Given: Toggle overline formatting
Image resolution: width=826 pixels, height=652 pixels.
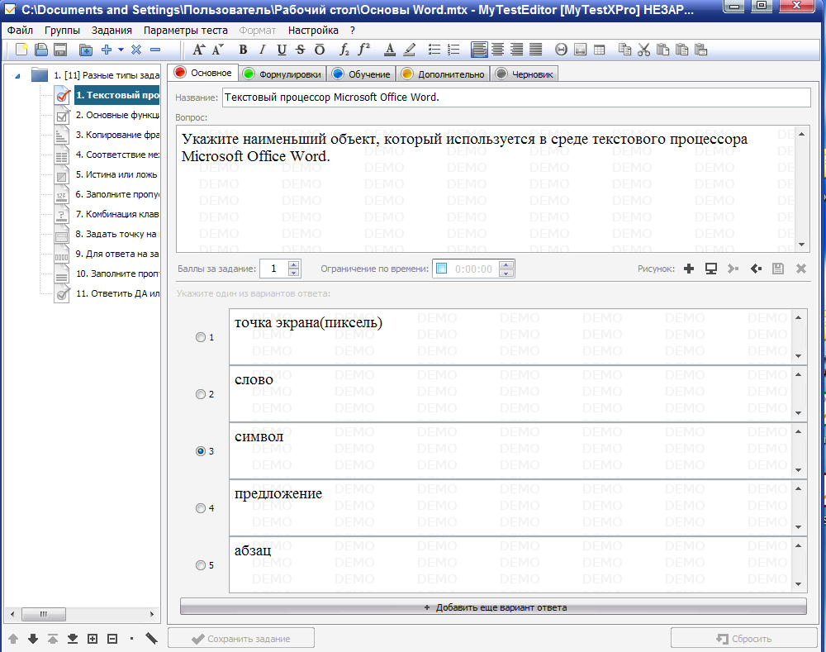Looking at the screenshot, I should [x=319, y=50].
